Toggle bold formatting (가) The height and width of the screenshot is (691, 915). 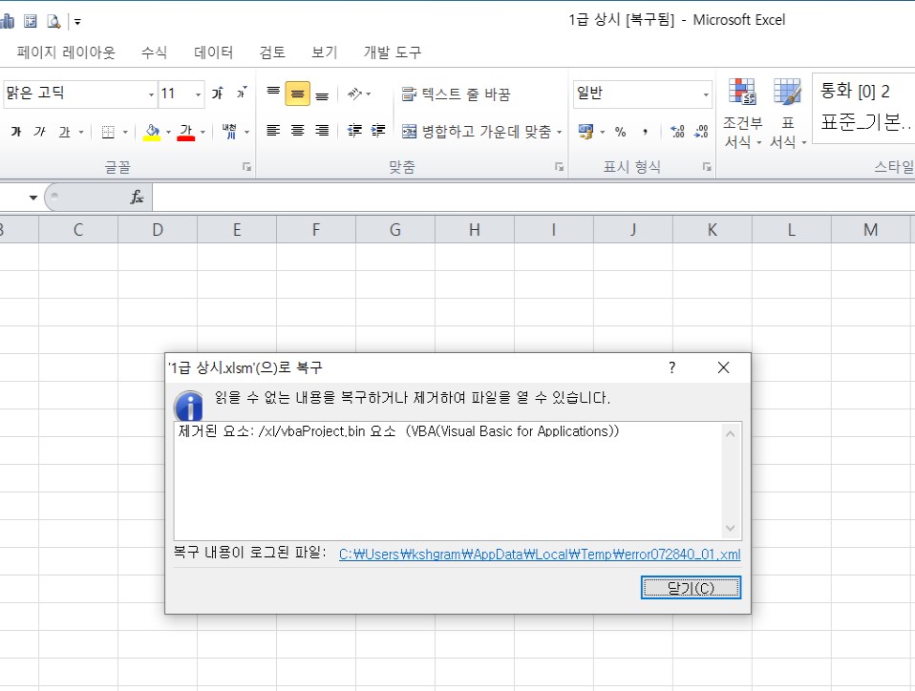(15, 132)
